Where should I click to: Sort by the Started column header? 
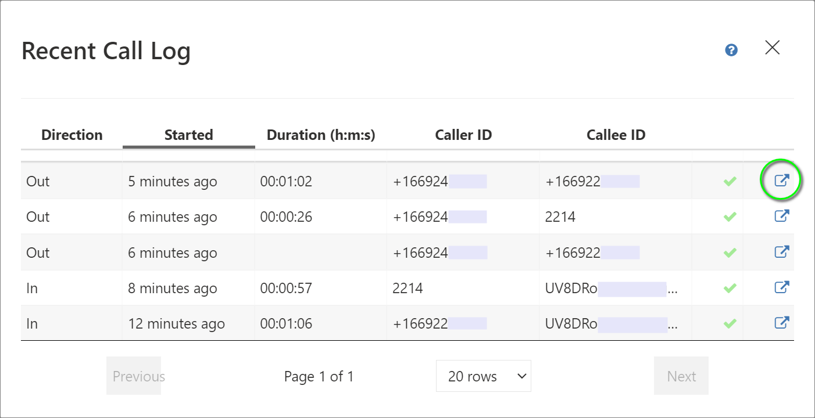(x=188, y=135)
